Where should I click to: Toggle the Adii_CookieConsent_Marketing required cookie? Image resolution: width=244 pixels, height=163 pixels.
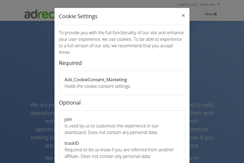96,80
